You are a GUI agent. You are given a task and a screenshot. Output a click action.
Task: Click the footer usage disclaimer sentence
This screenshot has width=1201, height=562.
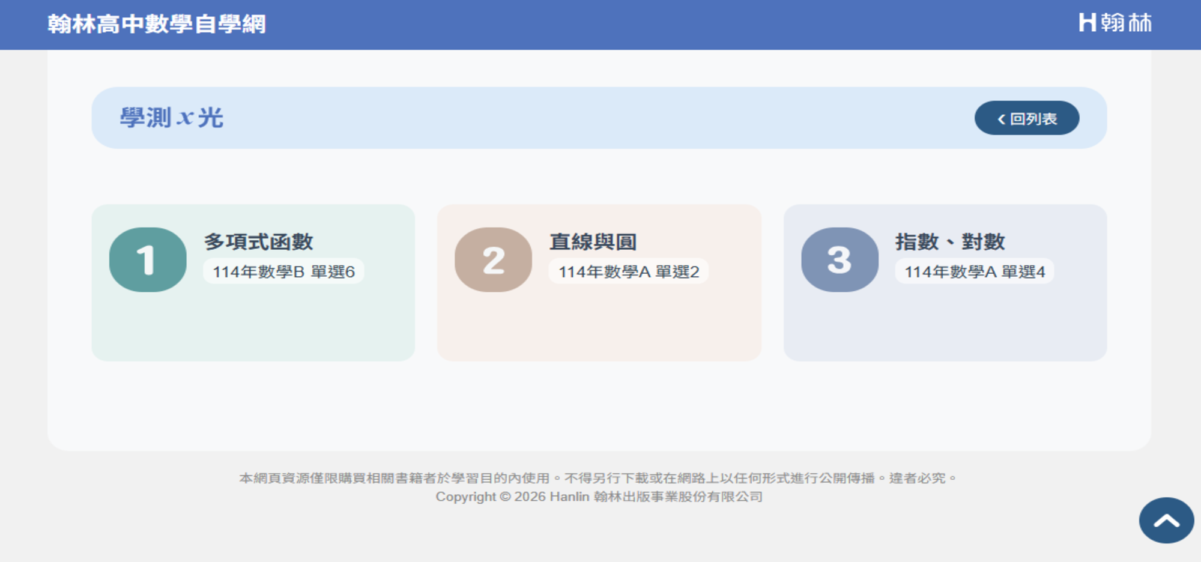pyautogui.click(x=599, y=478)
